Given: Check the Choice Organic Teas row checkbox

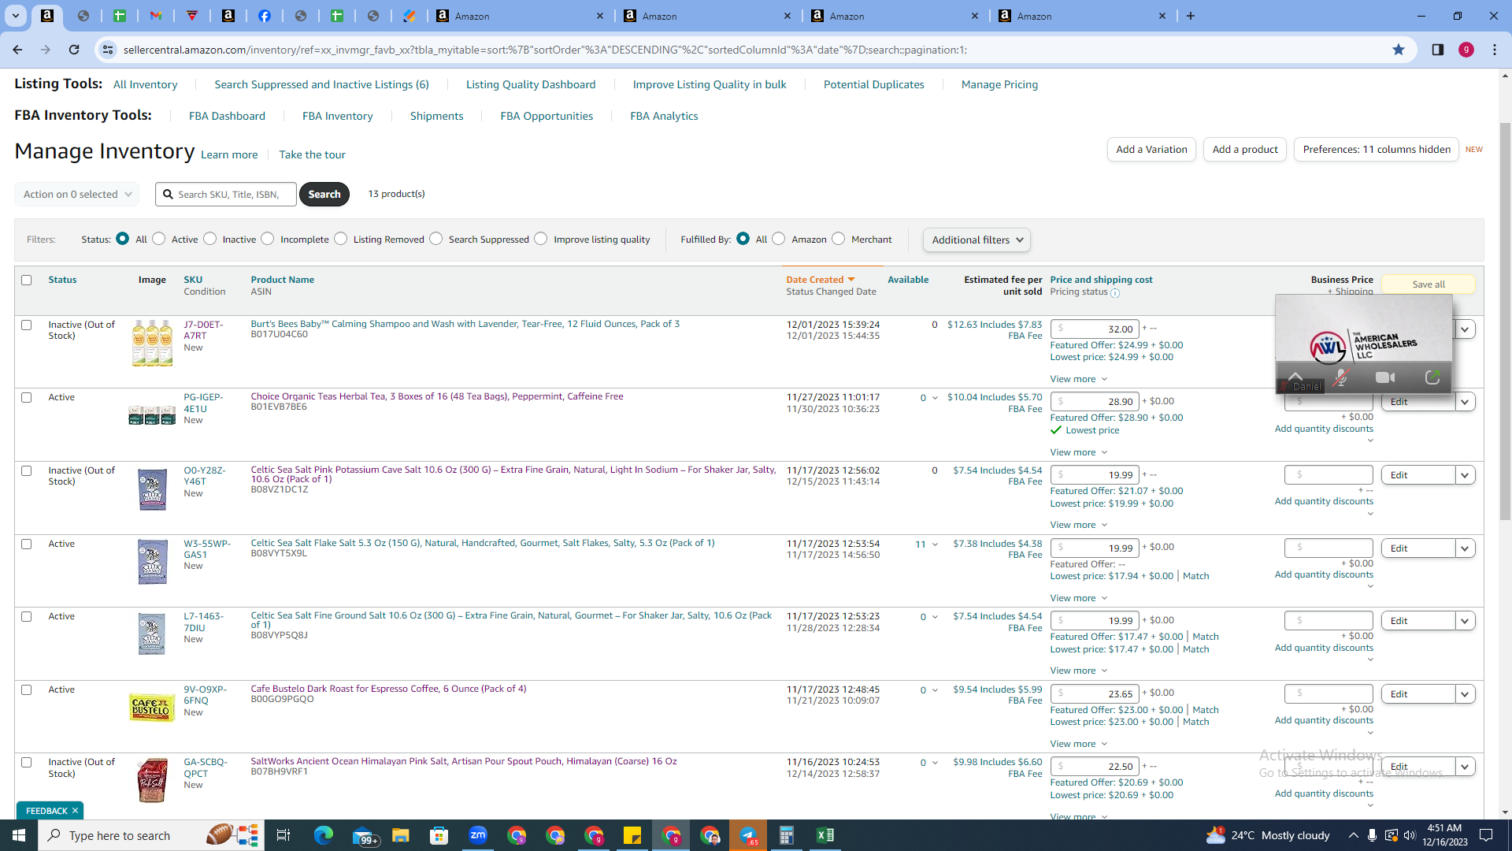Looking at the screenshot, I should click(27, 398).
